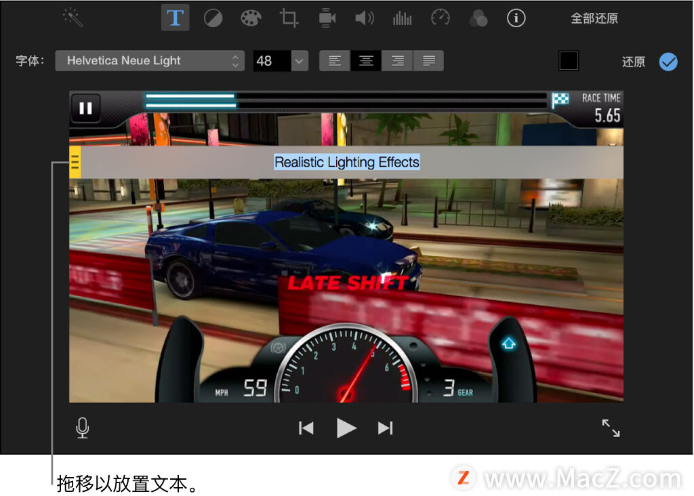
Task: Click the 还原 reset button
Action: pyautogui.click(x=634, y=62)
